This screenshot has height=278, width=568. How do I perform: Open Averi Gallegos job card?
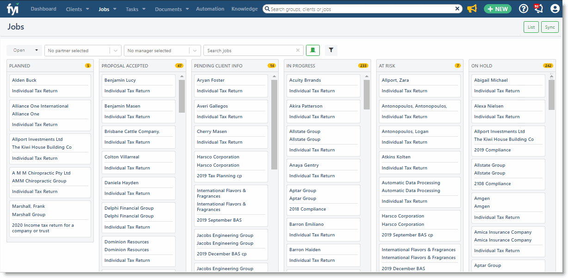(231, 111)
